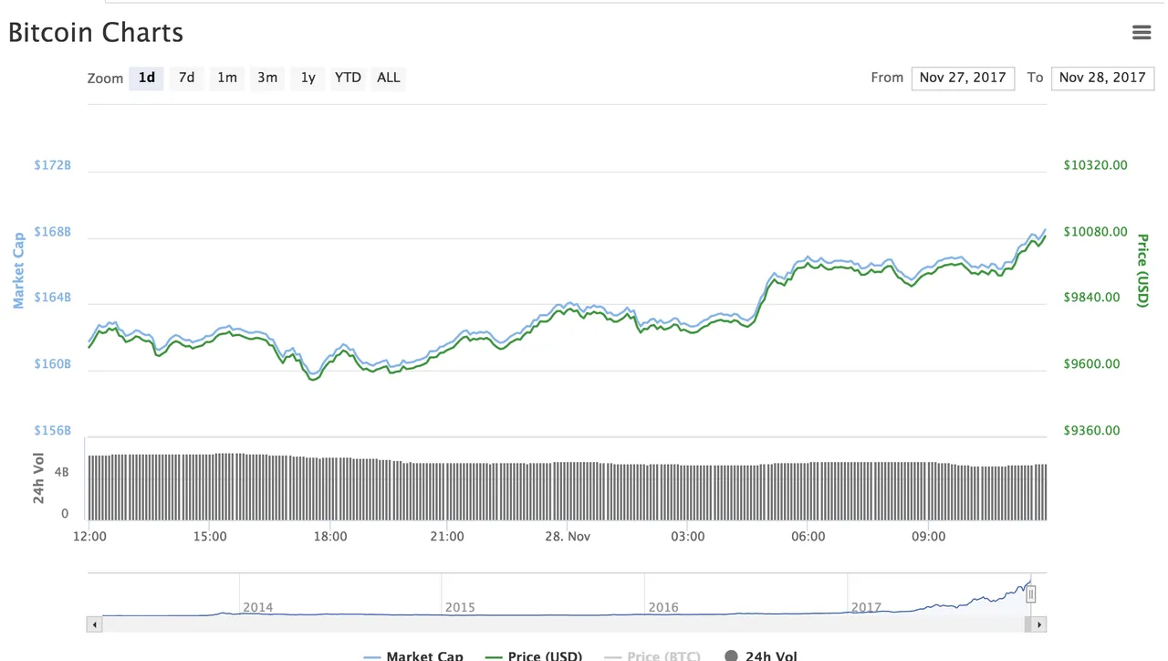Select the 1d zoom range

coord(147,78)
